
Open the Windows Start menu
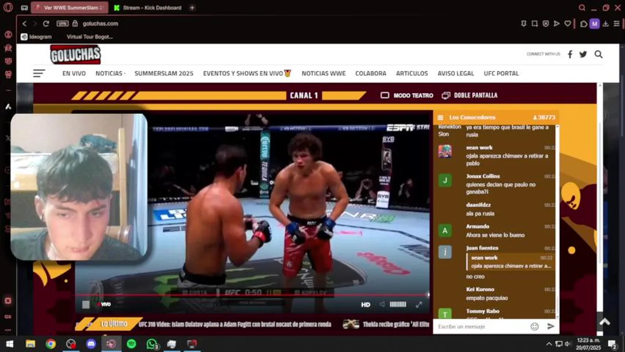9,344
